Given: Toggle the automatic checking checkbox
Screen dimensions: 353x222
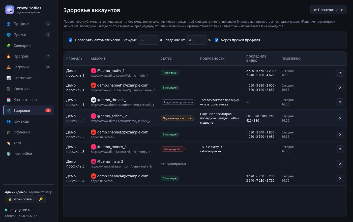Looking at the screenshot, I should [71, 40].
